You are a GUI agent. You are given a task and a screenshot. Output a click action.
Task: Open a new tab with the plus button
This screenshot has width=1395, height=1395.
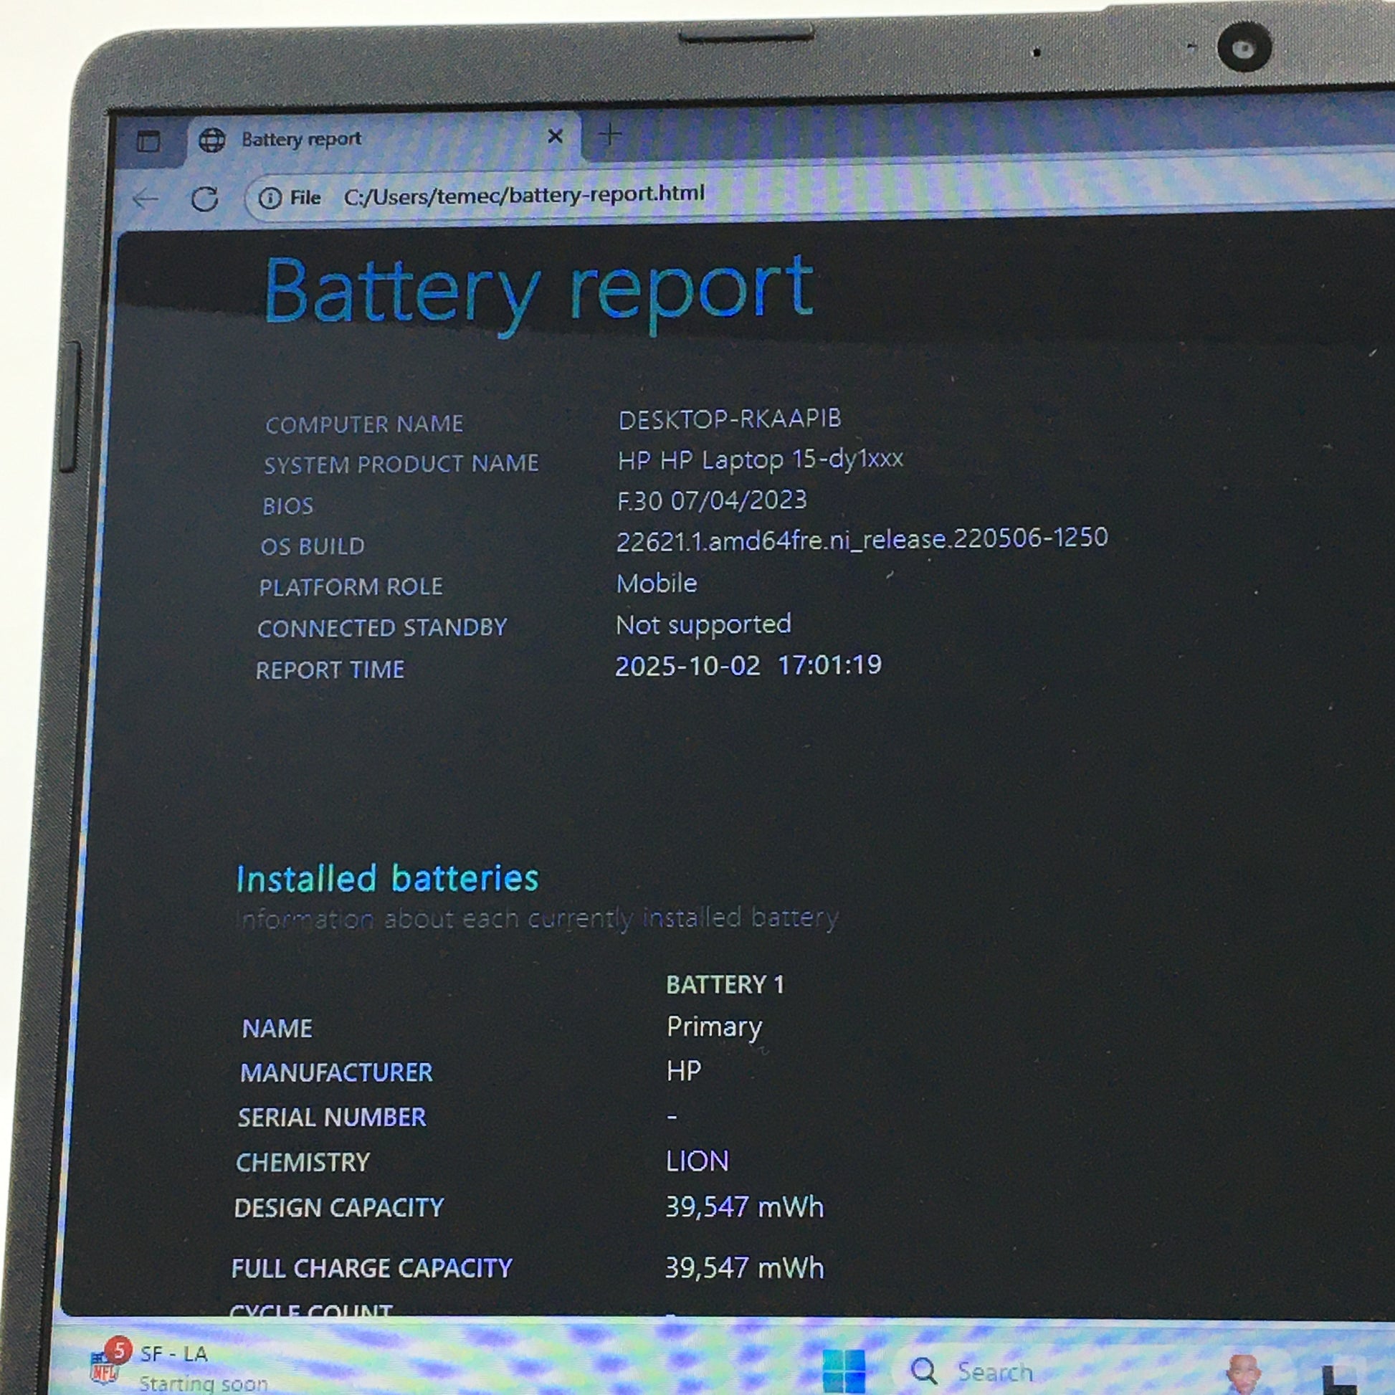(x=609, y=134)
